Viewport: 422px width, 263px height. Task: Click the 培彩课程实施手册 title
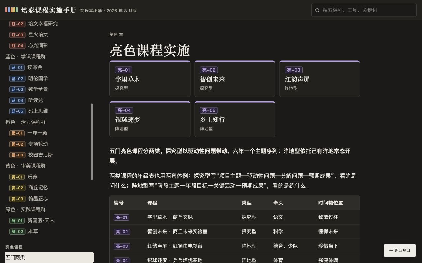49,10
